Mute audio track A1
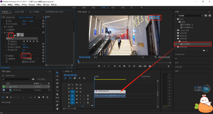The width and height of the screenshot is (213, 114). [80, 96]
